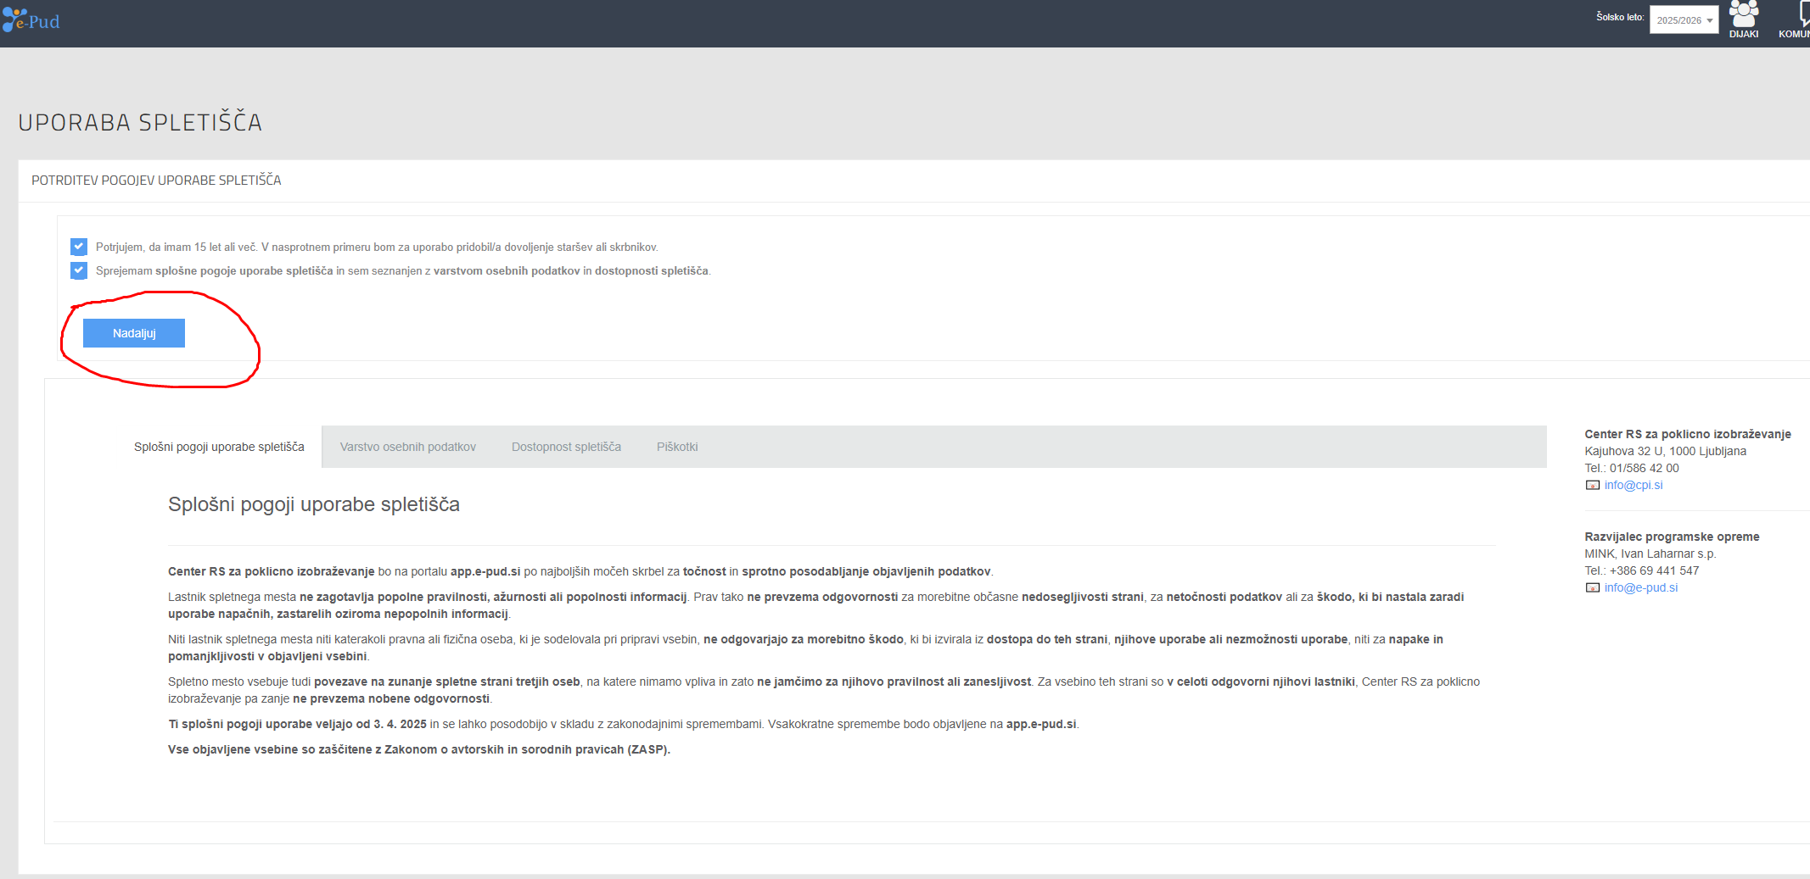The width and height of the screenshot is (1810, 879).
Task: Switch to Dostopnost spletišča tab
Action: click(566, 447)
